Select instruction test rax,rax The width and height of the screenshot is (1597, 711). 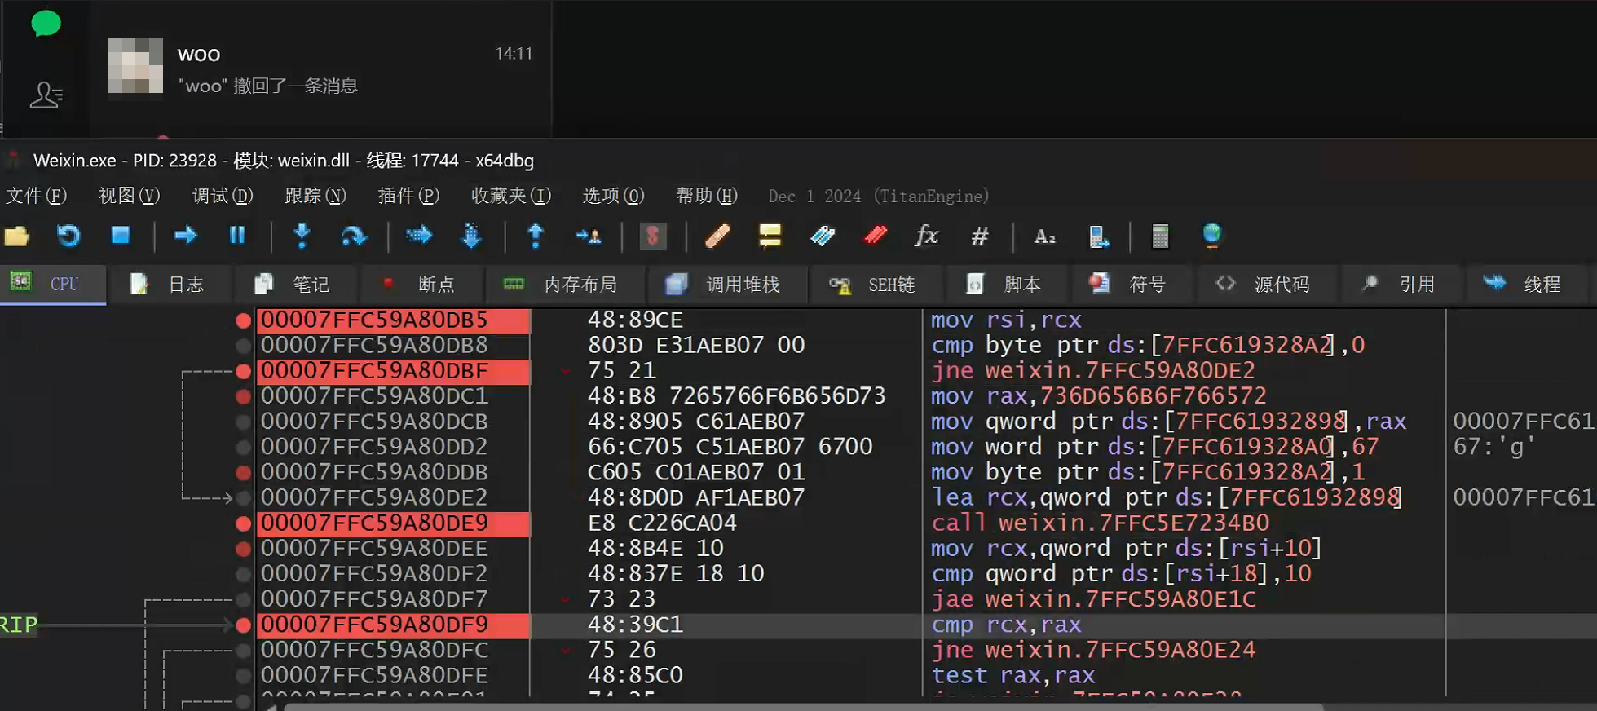[1013, 675]
